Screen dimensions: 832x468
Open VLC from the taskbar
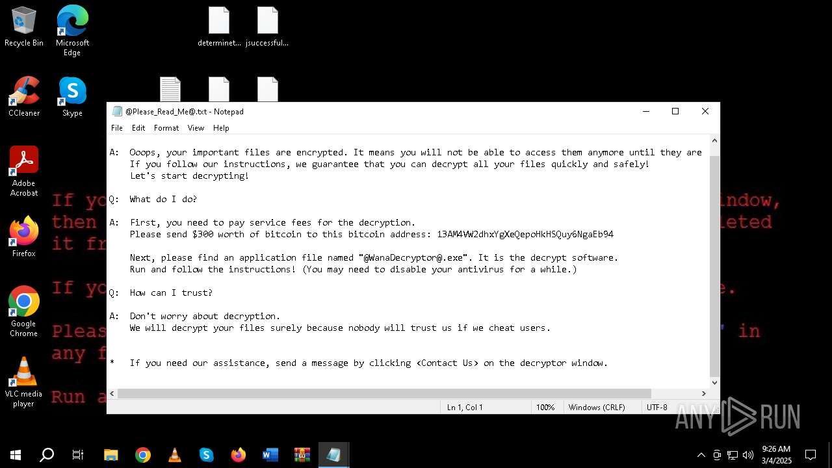pyautogui.click(x=175, y=455)
